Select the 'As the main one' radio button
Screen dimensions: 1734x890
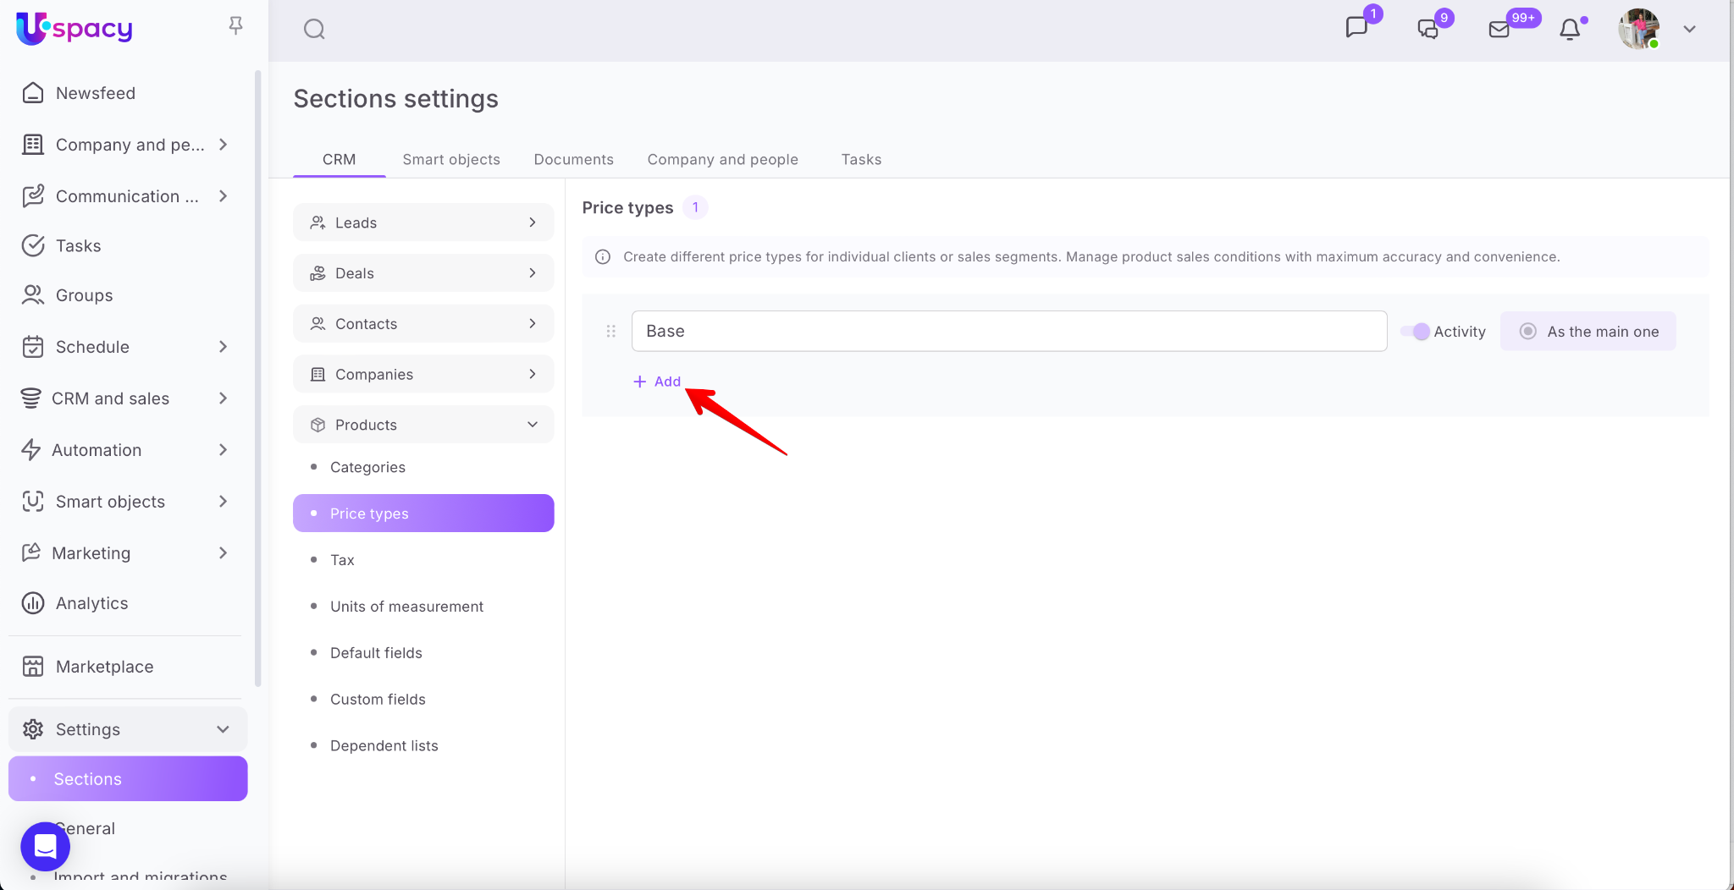pyautogui.click(x=1527, y=332)
